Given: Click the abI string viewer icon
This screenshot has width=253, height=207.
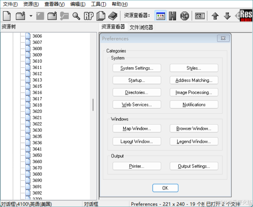Looking at the screenshot, I should coord(200,16).
